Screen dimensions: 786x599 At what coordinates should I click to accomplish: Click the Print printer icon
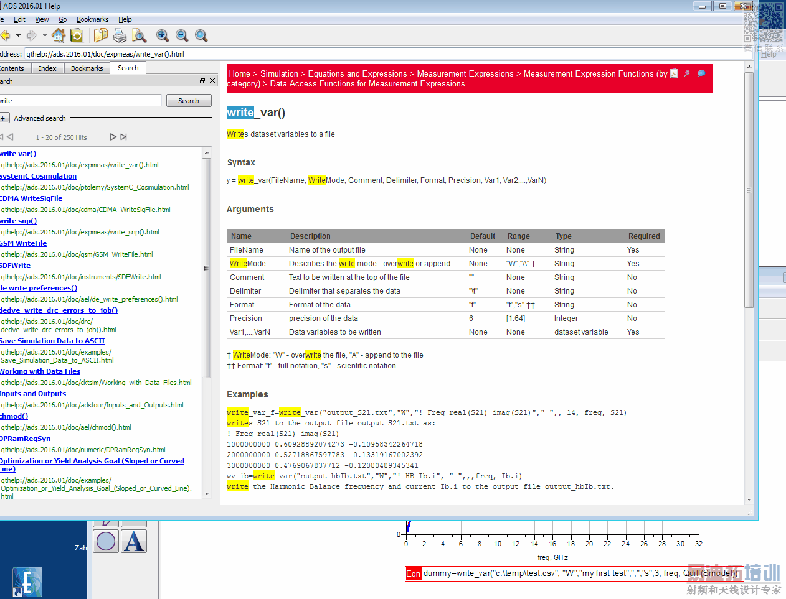[120, 35]
